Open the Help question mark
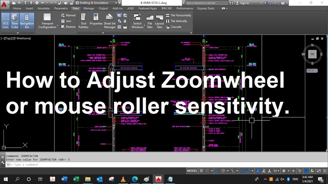Image resolution: width=328 pixels, height=184 pixels. 283,3
